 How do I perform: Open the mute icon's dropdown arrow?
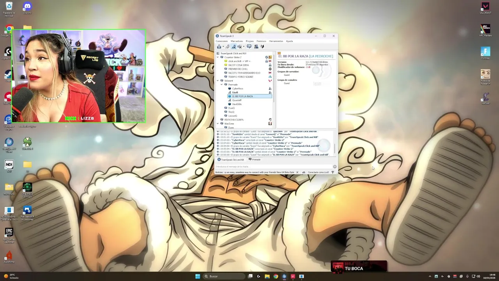pos(243,47)
